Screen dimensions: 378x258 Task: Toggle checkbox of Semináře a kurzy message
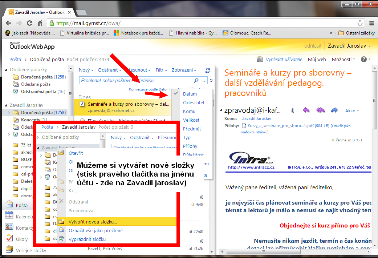pos(82,104)
